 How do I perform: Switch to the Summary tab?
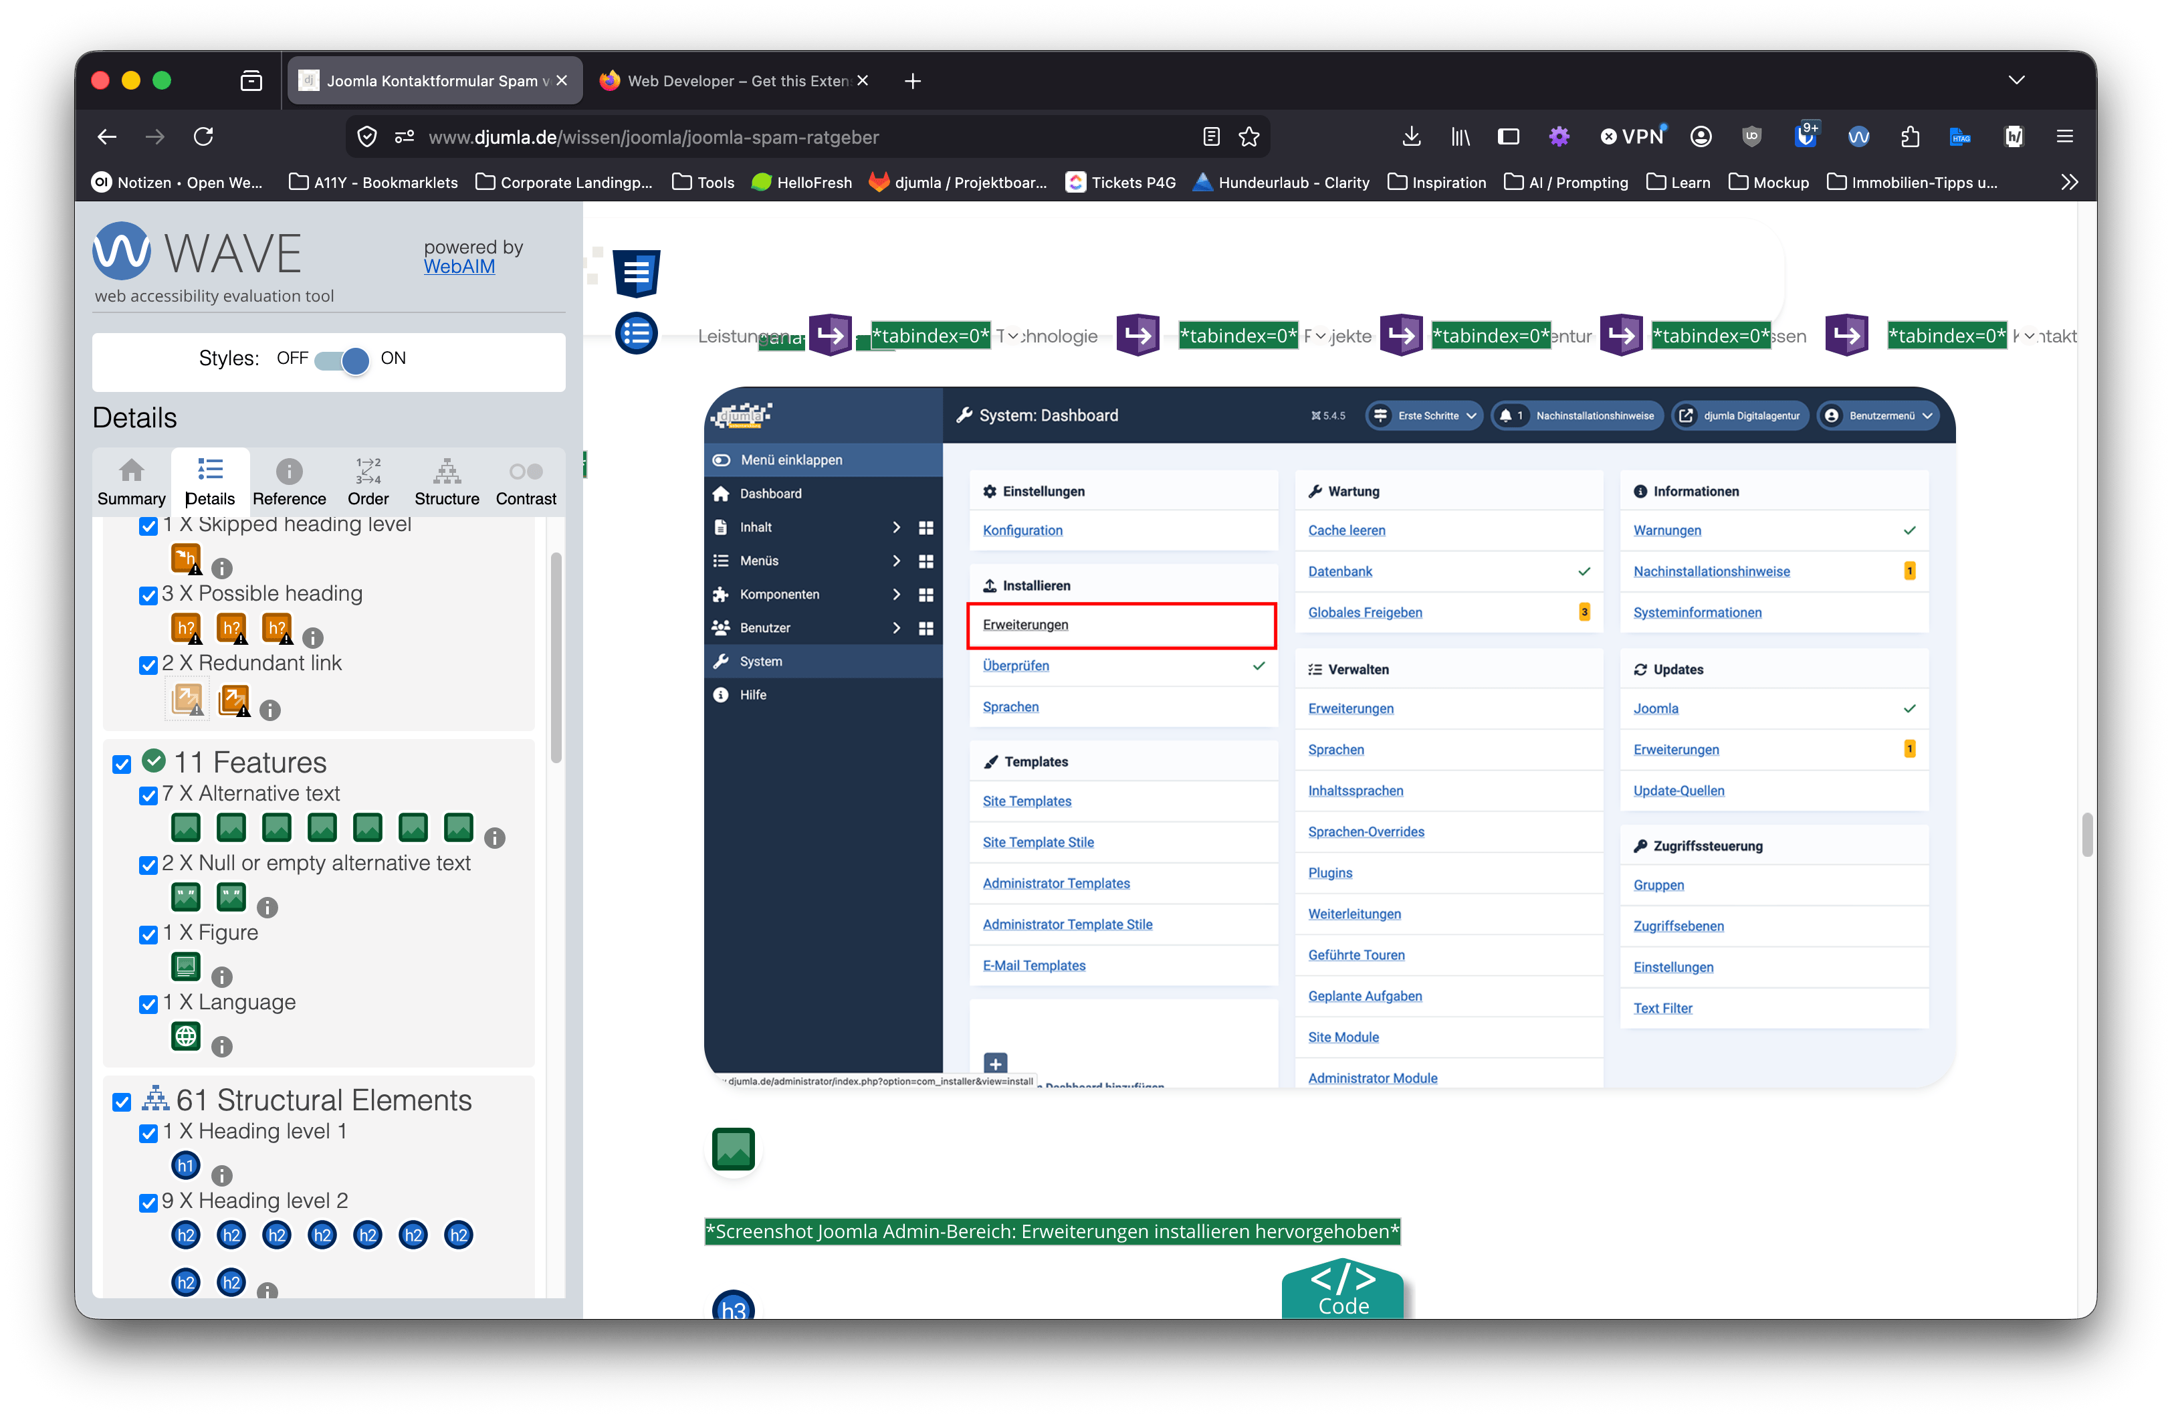click(132, 482)
